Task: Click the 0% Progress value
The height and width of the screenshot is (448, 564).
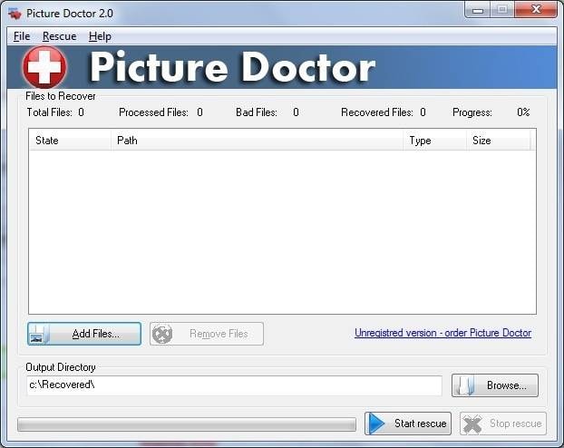Action: (523, 112)
